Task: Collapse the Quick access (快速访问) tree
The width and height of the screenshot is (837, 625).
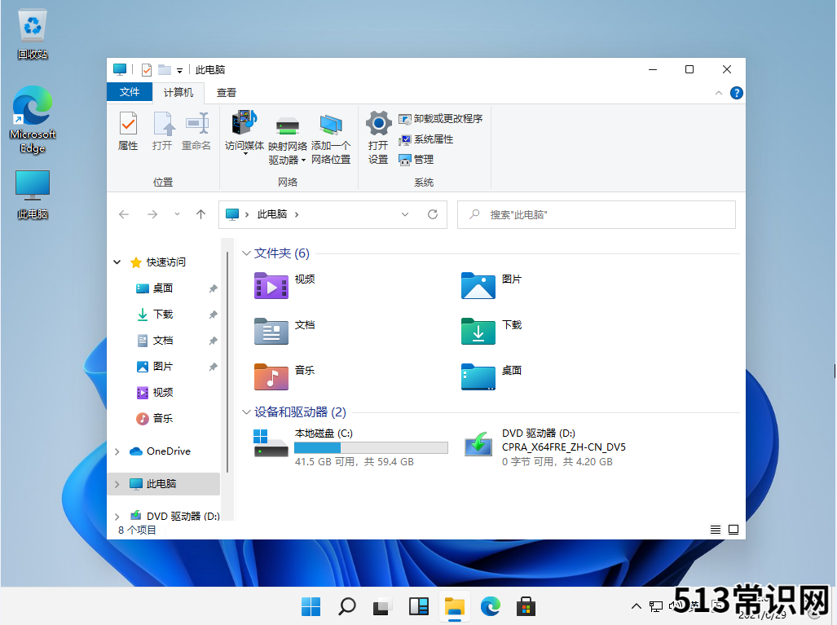Action: [x=117, y=262]
